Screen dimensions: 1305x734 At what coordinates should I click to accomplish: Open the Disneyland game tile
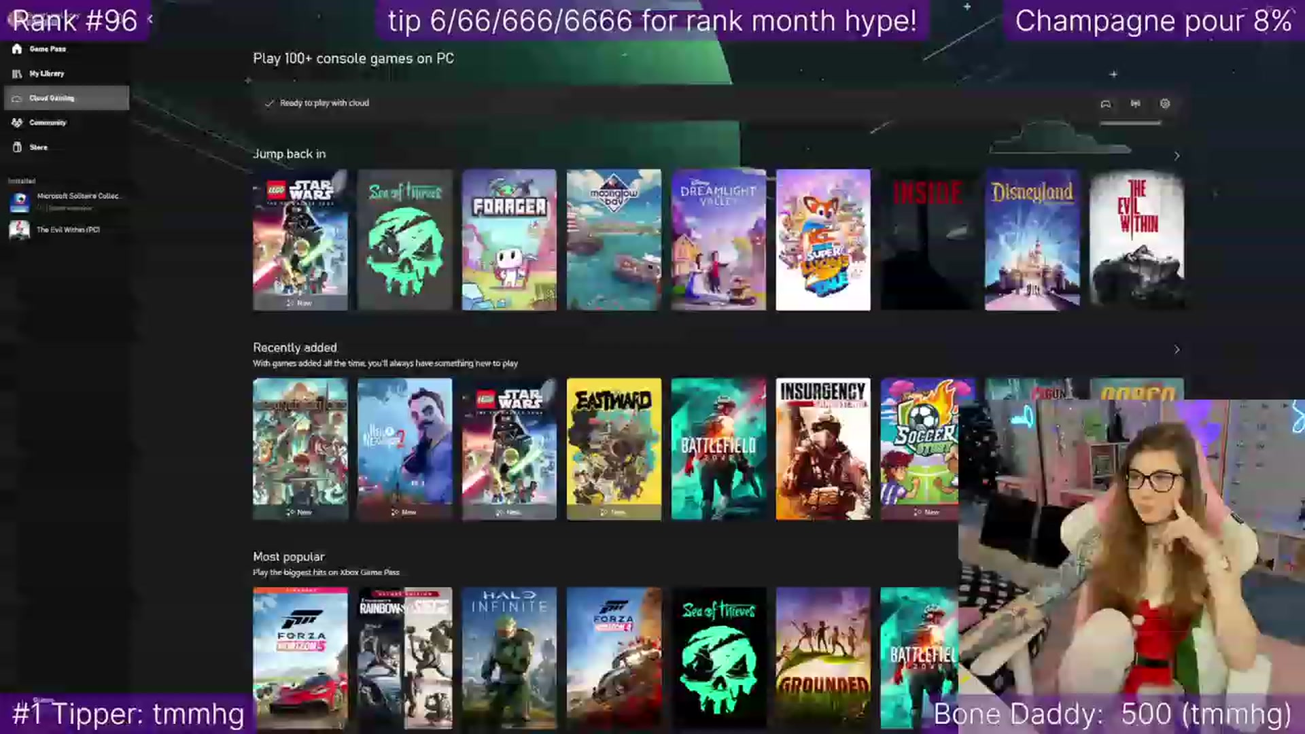pyautogui.click(x=1032, y=240)
